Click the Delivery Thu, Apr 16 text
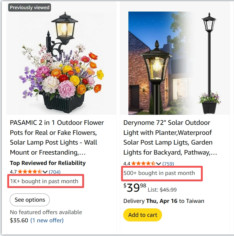Viewport: 234px width, 236px height. tap(164, 201)
